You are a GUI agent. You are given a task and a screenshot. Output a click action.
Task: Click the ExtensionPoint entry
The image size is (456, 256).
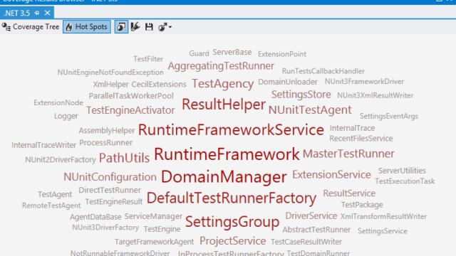tap(282, 54)
